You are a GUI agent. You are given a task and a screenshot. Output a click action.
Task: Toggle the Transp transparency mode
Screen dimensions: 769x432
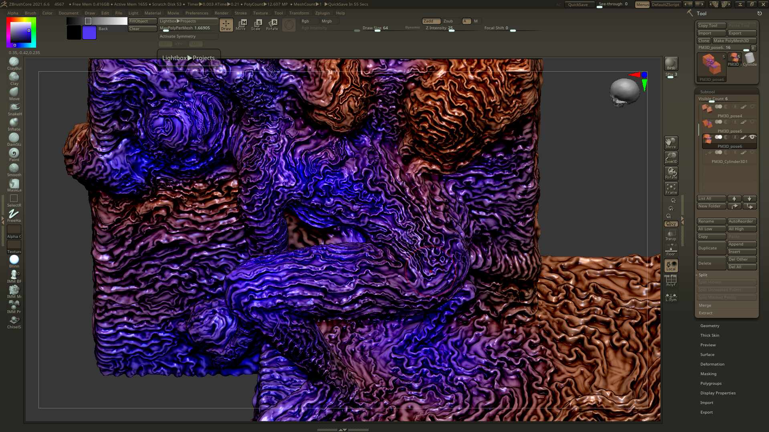671,235
